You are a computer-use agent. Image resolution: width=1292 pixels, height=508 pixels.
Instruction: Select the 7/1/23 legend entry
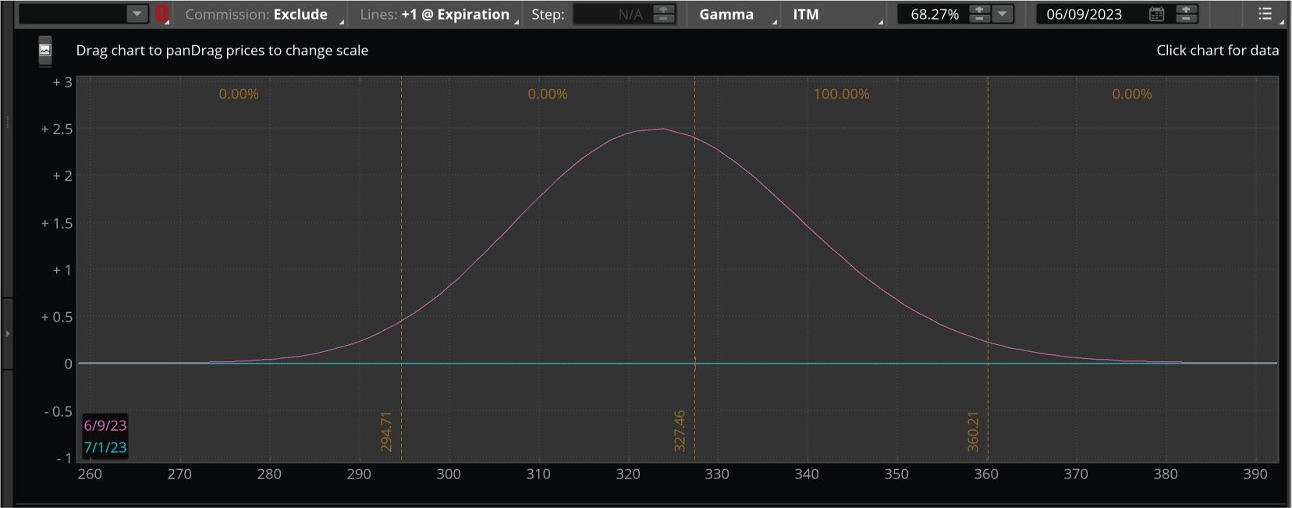tap(105, 447)
